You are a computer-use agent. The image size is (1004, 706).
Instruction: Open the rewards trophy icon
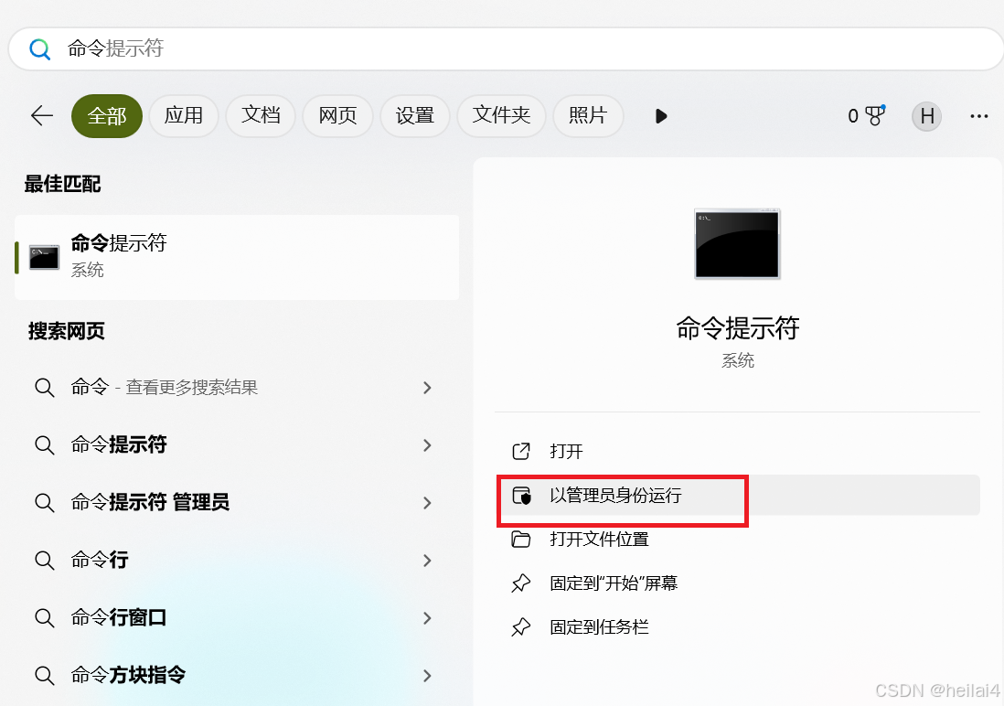(x=875, y=115)
